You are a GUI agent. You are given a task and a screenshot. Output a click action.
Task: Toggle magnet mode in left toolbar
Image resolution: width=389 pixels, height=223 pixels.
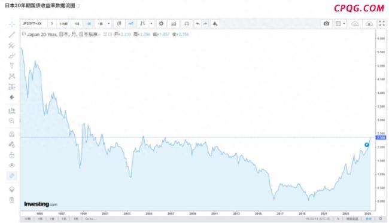coord(11,135)
